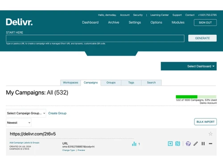Open the Archive navigation item
This screenshot has width=223, height=167.
pos(114,22)
